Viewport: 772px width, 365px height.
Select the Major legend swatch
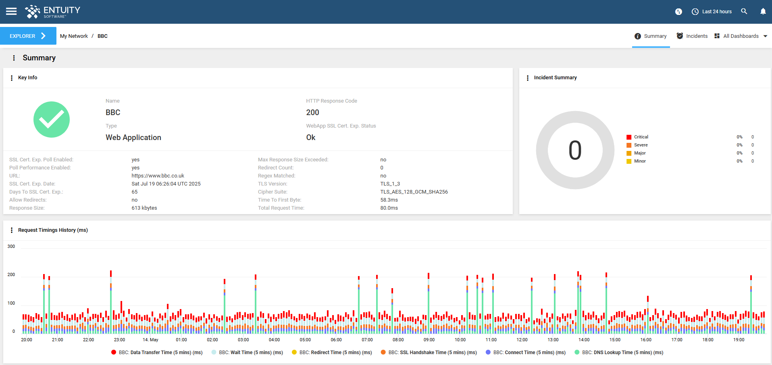(x=629, y=153)
